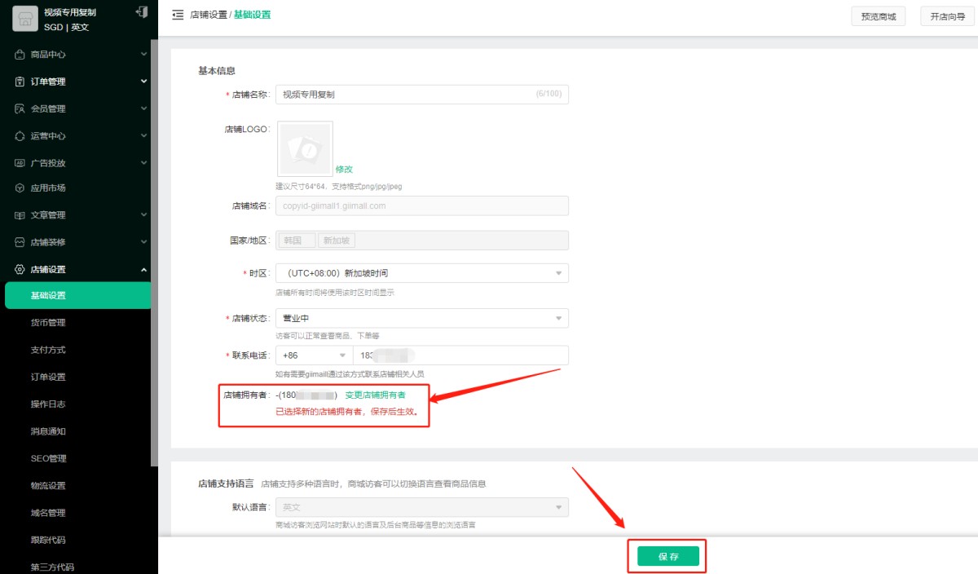Click the green 保存 button

click(667, 556)
